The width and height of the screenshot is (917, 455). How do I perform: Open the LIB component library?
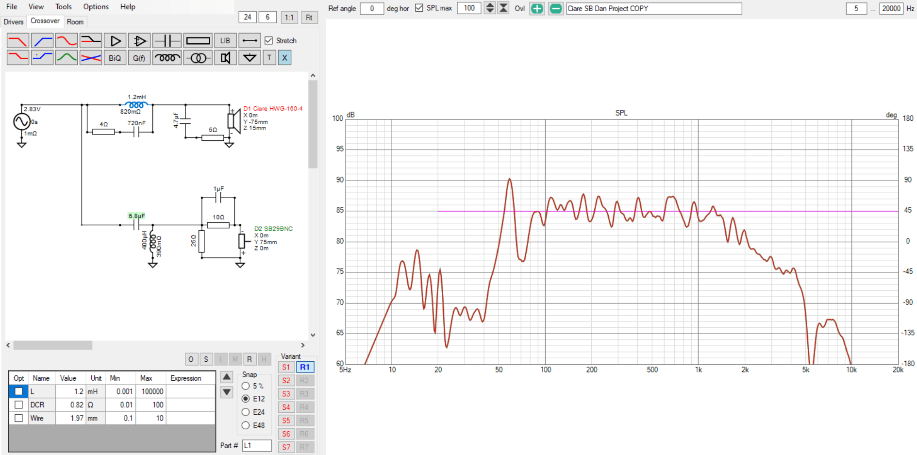[225, 41]
